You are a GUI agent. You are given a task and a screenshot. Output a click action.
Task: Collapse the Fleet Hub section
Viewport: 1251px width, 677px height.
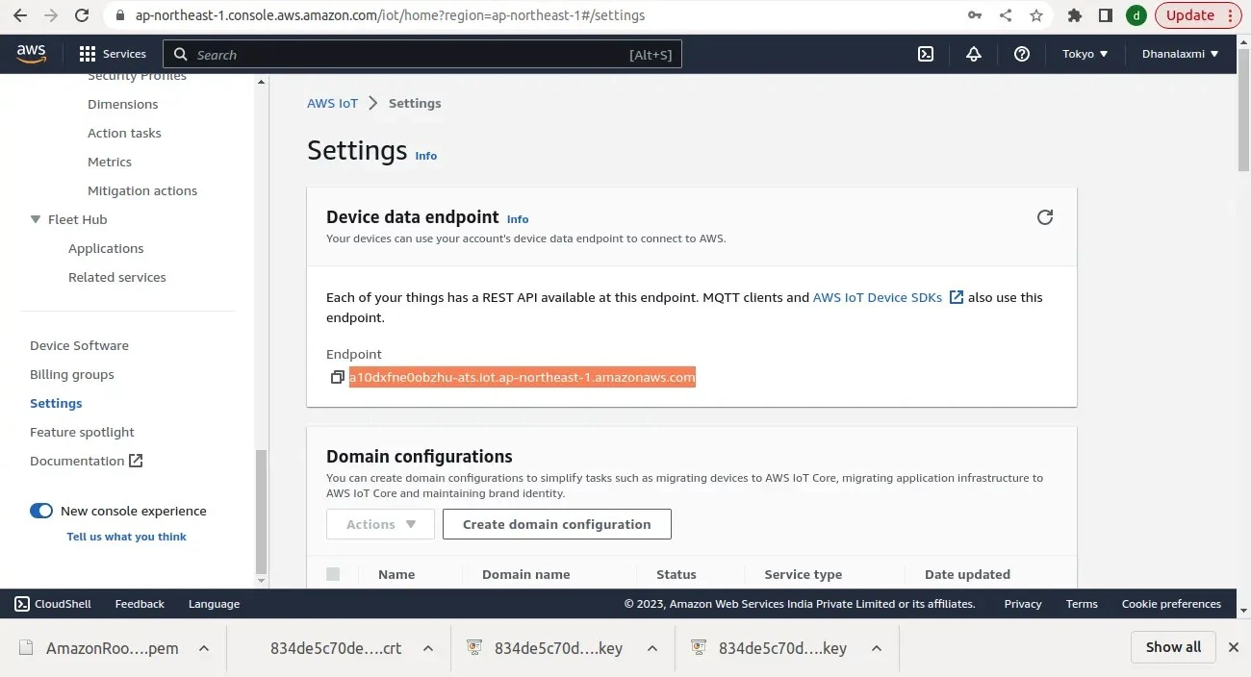point(36,219)
